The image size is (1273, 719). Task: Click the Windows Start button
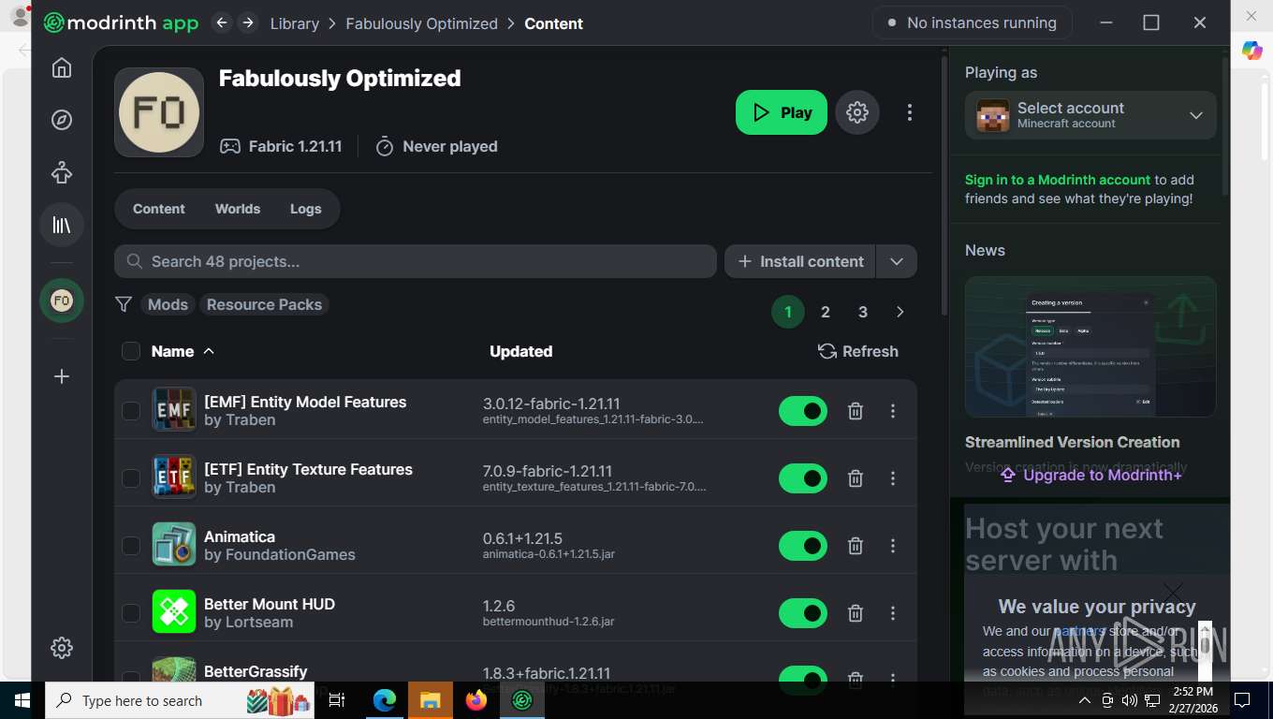pos(22,700)
